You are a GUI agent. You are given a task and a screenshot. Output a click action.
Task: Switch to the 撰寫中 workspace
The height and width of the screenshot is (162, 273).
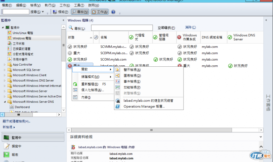point(16,146)
